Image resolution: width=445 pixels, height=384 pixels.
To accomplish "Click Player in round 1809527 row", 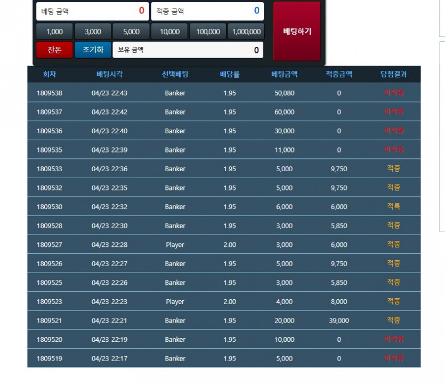I will pyautogui.click(x=175, y=245).
